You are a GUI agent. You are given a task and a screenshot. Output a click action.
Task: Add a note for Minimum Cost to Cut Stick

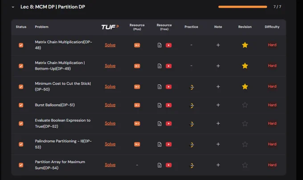(x=218, y=87)
